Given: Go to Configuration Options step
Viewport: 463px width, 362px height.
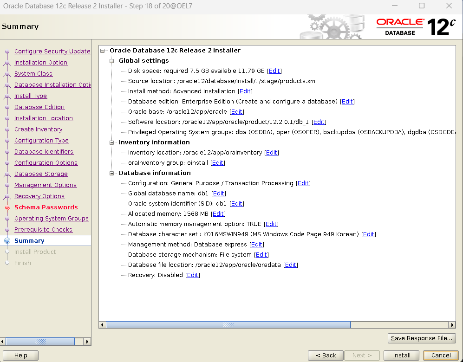Looking at the screenshot, I should pos(46,163).
